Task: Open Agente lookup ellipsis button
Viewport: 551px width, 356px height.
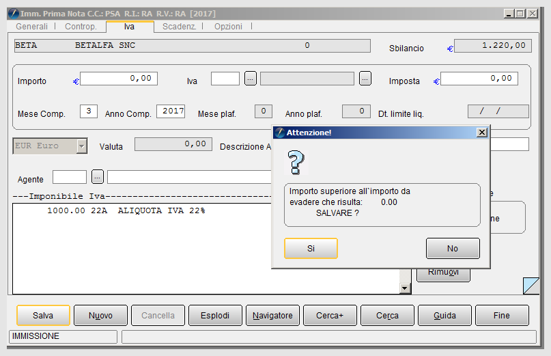Action: point(98,176)
